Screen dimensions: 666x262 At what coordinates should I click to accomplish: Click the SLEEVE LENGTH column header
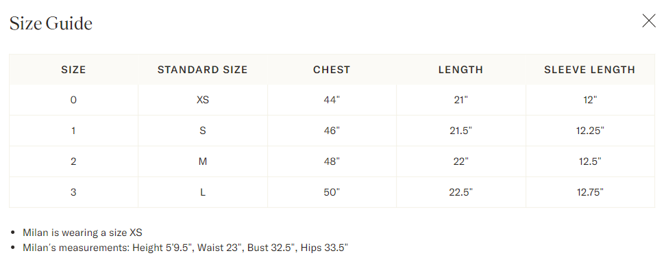tap(590, 70)
